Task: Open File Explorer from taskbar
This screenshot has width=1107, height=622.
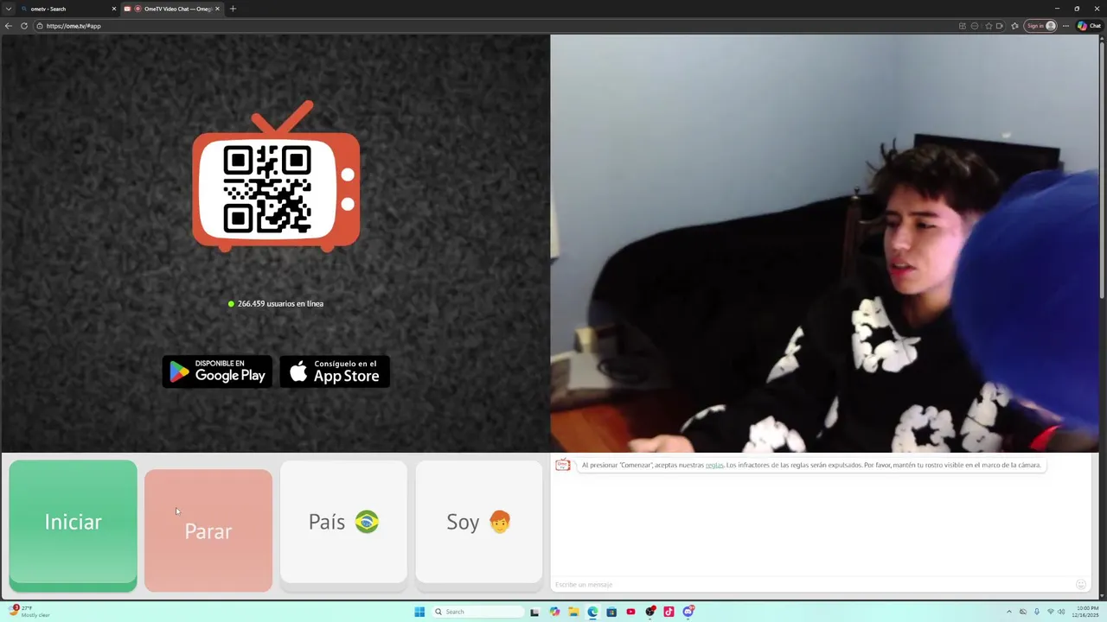Action: pyautogui.click(x=573, y=612)
